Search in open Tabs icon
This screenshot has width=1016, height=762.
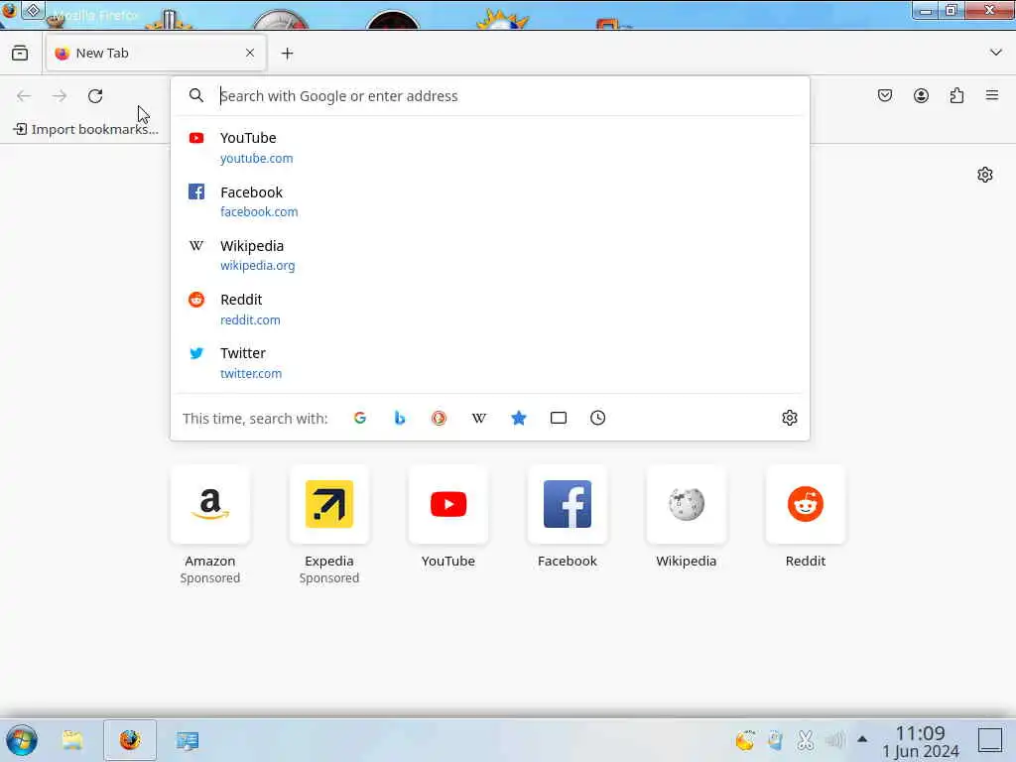[x=559, y=418]
